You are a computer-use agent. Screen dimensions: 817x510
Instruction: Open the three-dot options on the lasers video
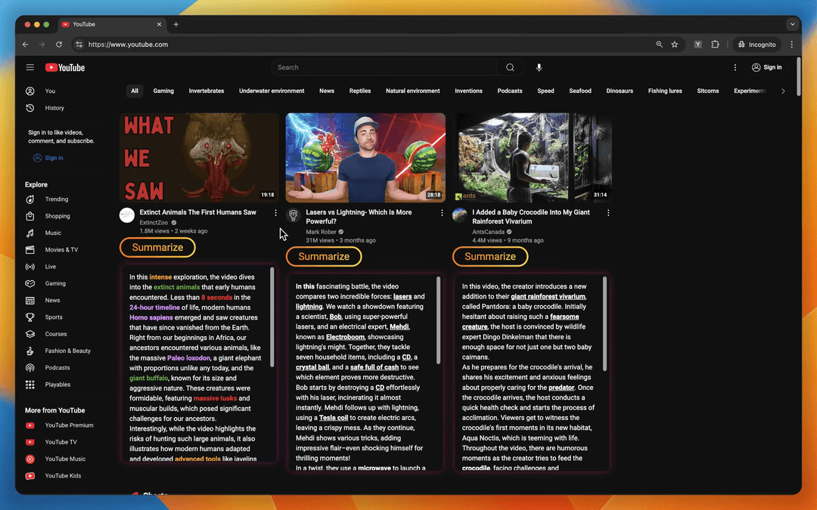442,213
